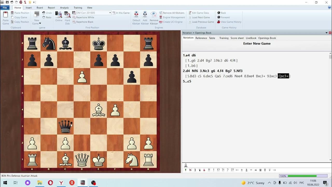This screenshot has height=187, width=332.
Task: Click Paste Position in the Clipboard group
Action: click(20, 13)
